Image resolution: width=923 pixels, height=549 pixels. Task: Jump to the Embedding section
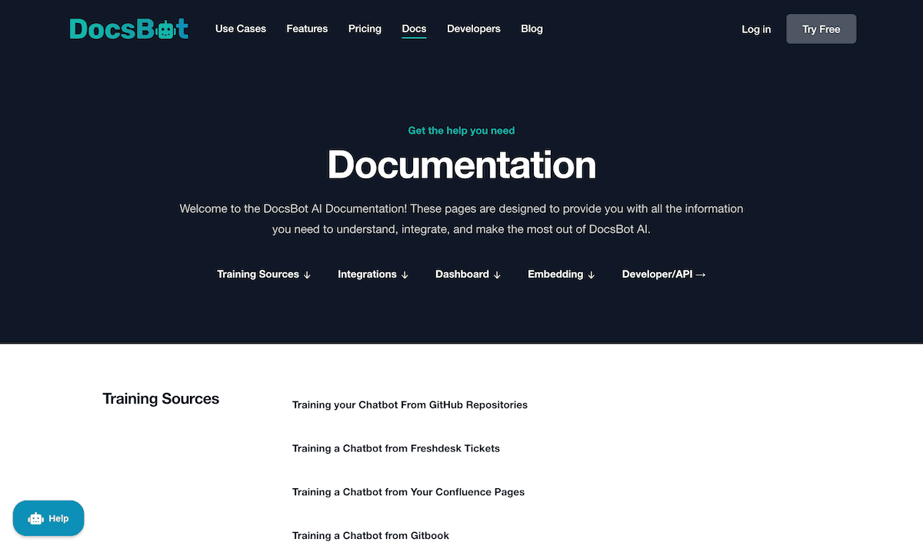pyautogui.click(x=561, y=274)
